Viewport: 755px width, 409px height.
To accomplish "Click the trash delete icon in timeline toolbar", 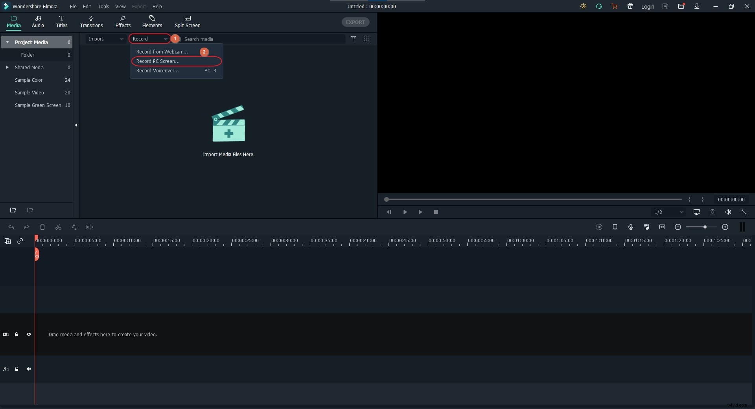I will 42,227.
